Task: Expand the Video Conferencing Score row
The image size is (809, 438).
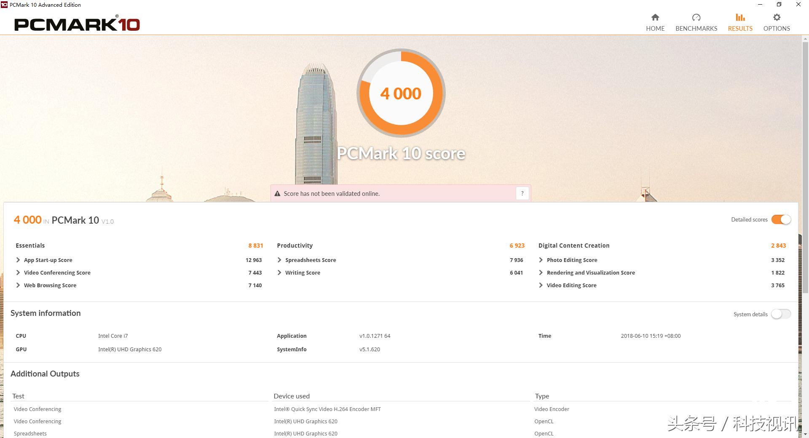Action: point(18,272)
